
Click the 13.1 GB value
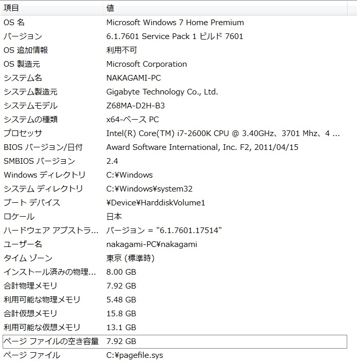tap(121, 328)
